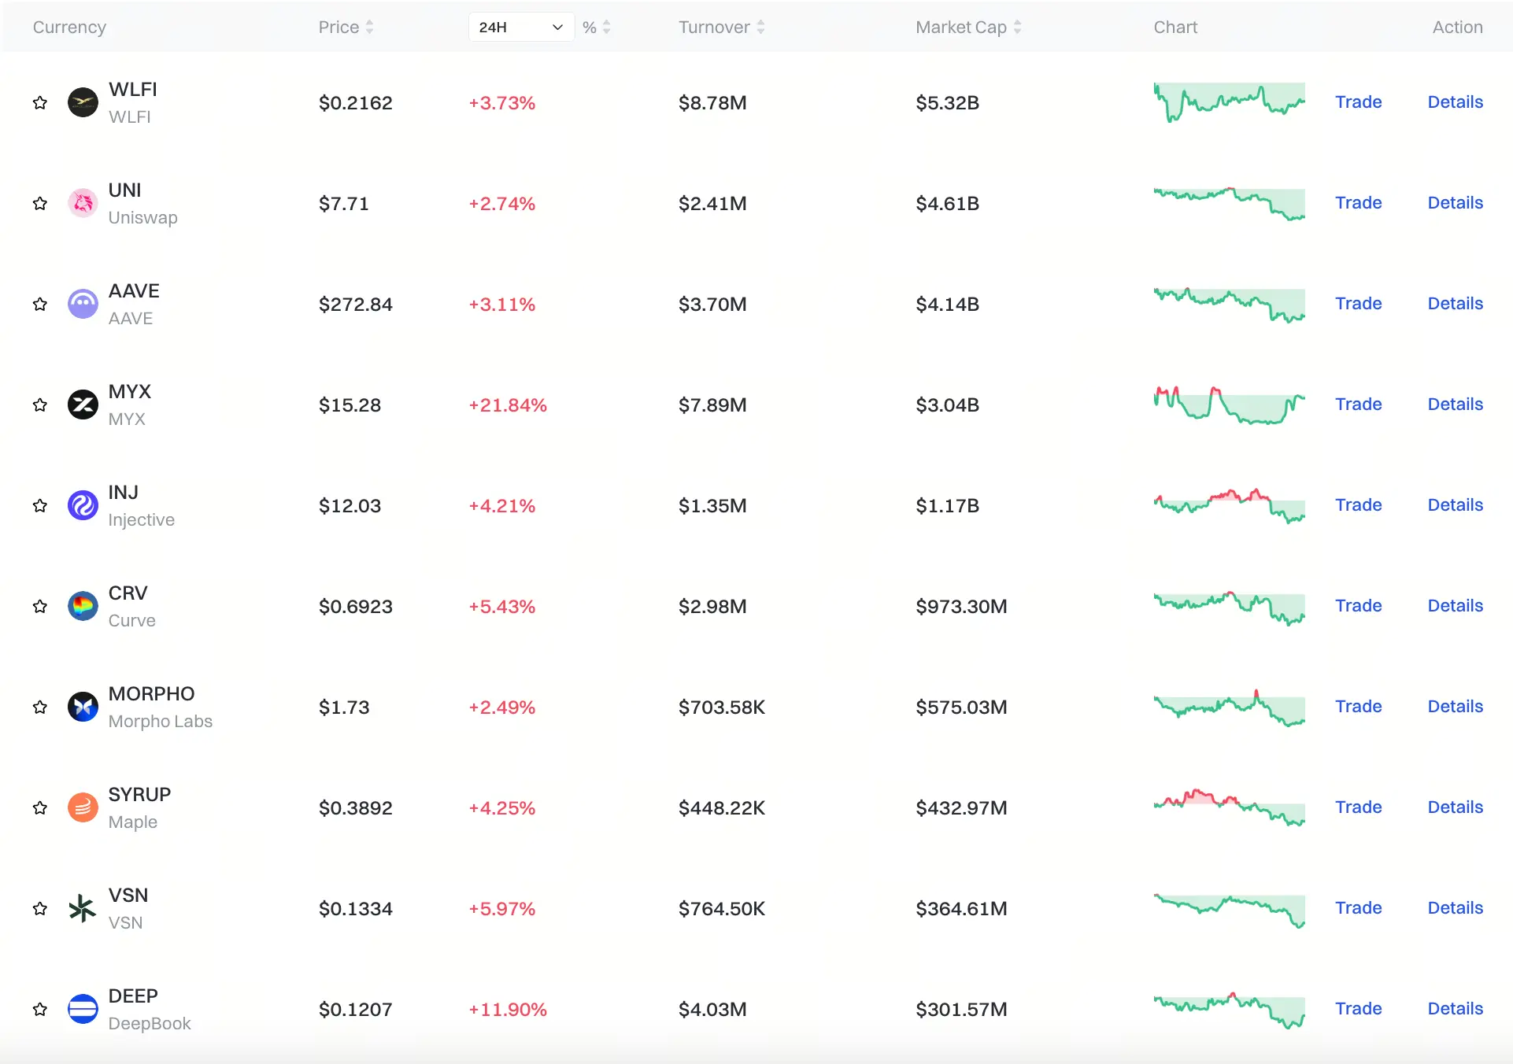Favorite DEEP with its star icon
1513x1064 pixels.
[x=40, y=1010]
